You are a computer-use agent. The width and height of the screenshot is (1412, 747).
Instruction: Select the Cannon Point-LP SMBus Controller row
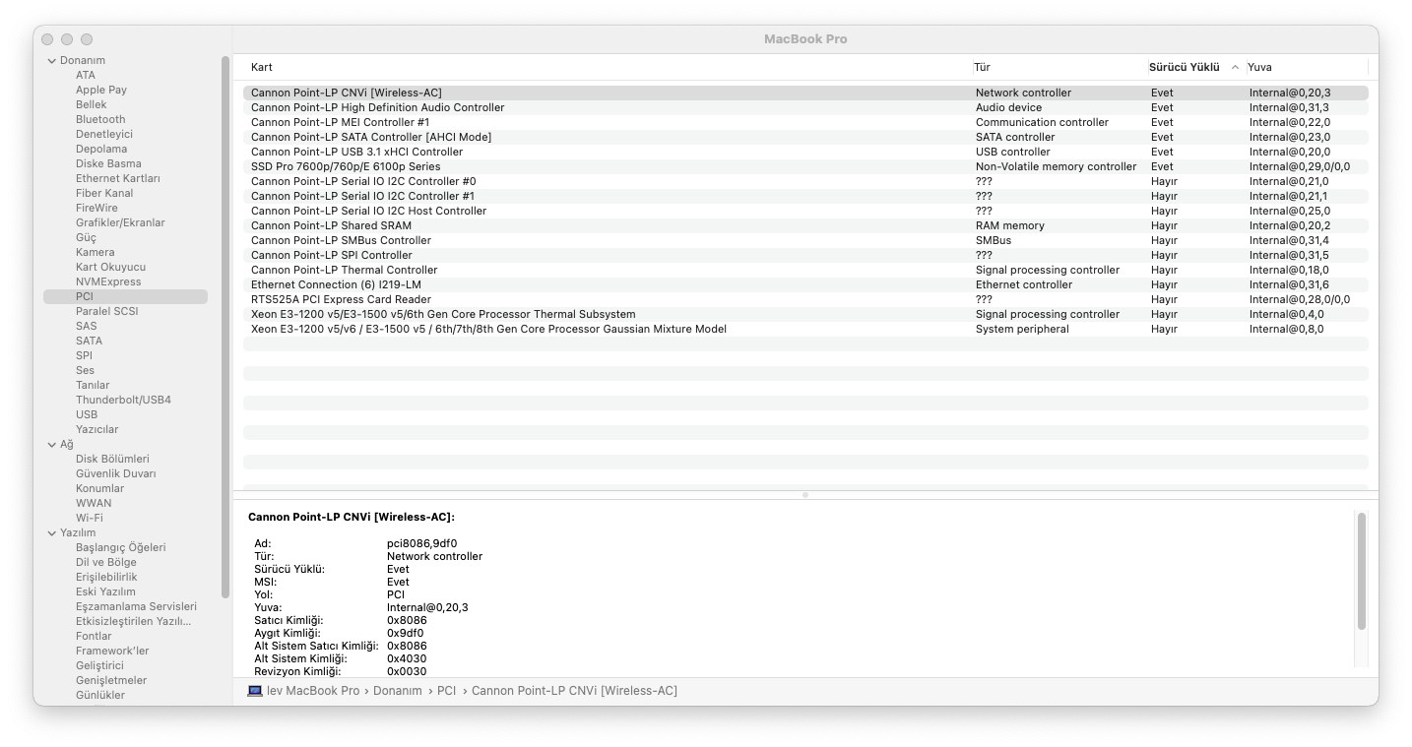[805, 240]
